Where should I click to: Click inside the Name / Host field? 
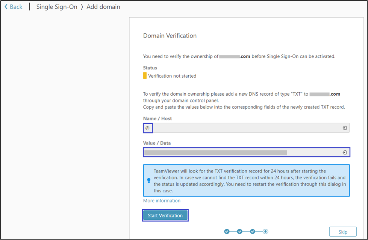pos(244,128)
